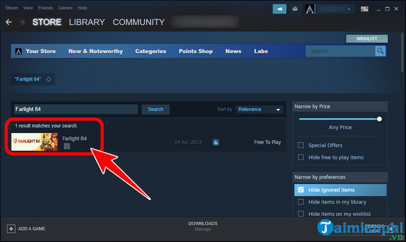Check Hide items in my library
406x242 pixels.
pyautogui.click(x=300, y=202)
